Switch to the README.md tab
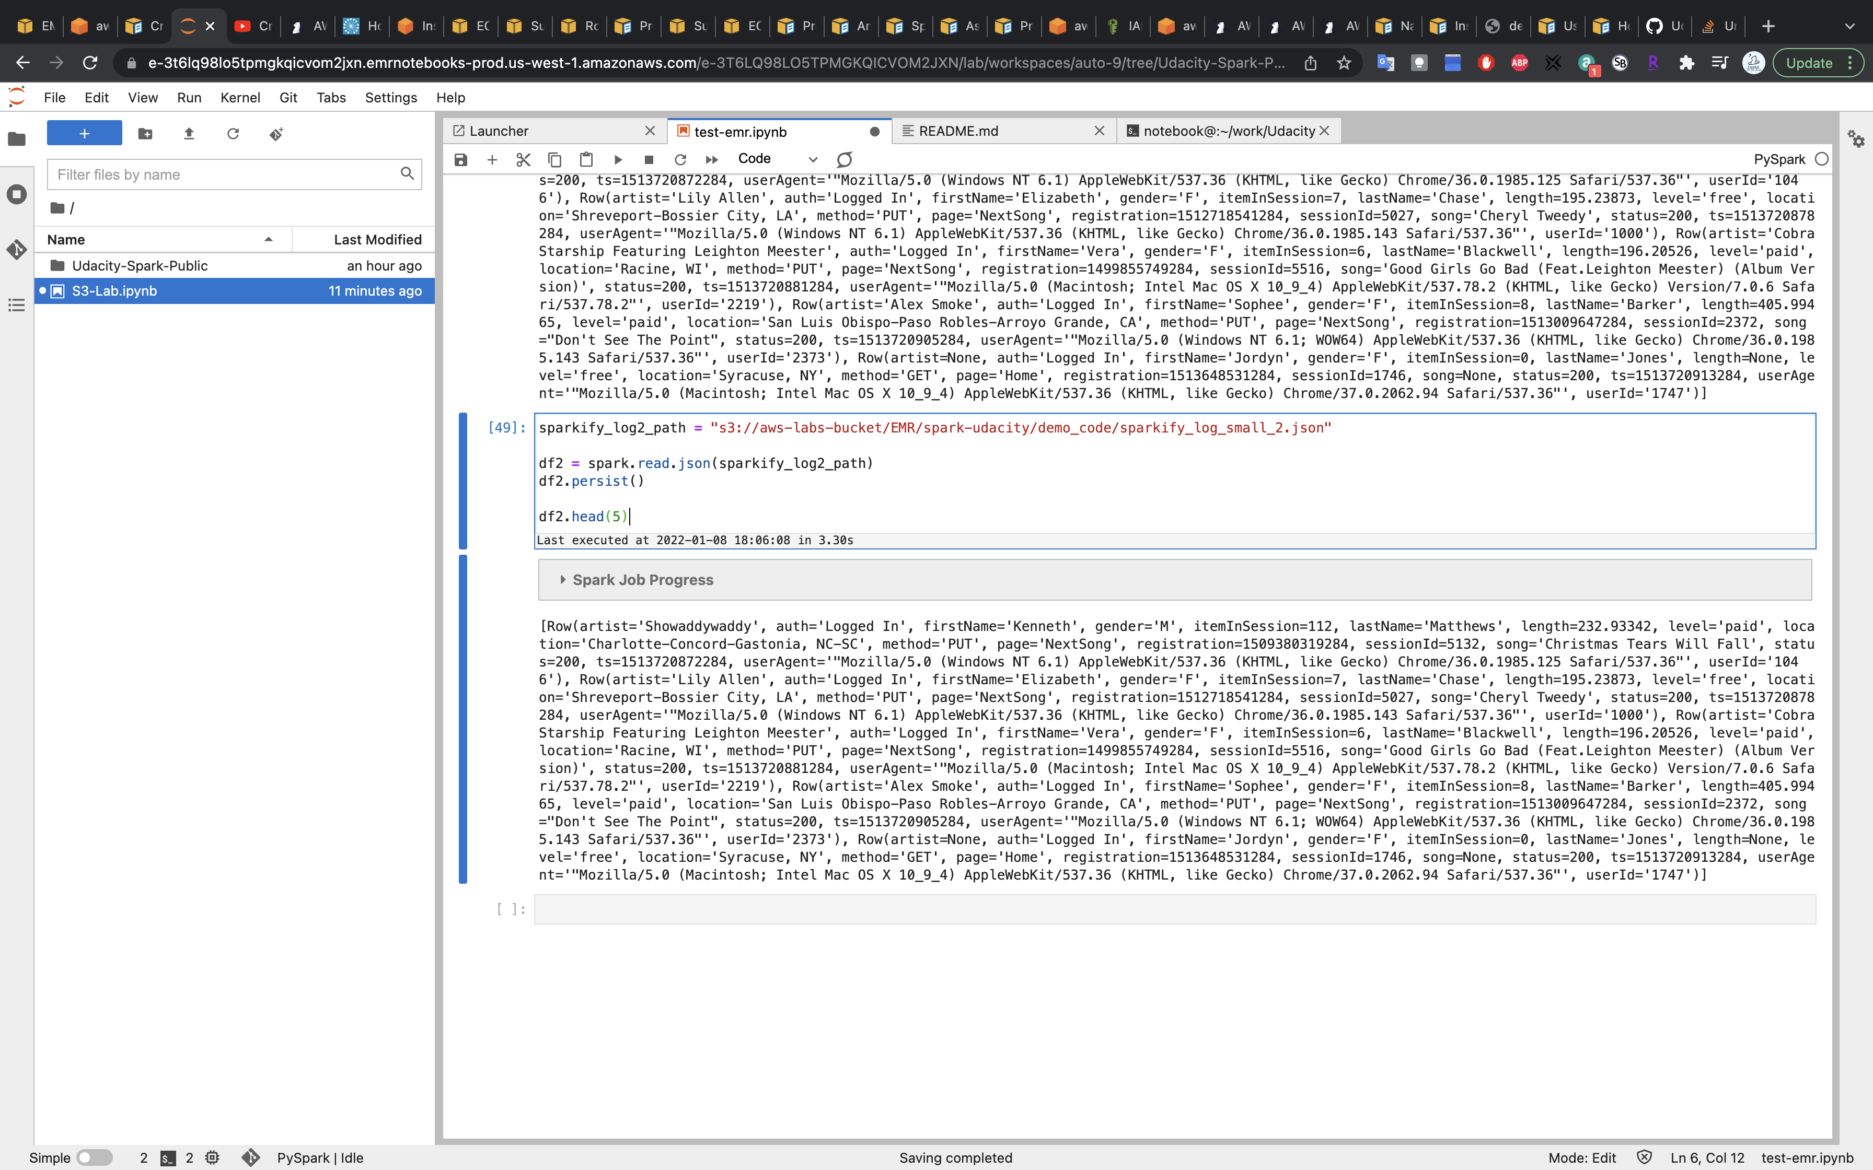This screenshot has height=1170, width=1873. [x=958, y=131]
